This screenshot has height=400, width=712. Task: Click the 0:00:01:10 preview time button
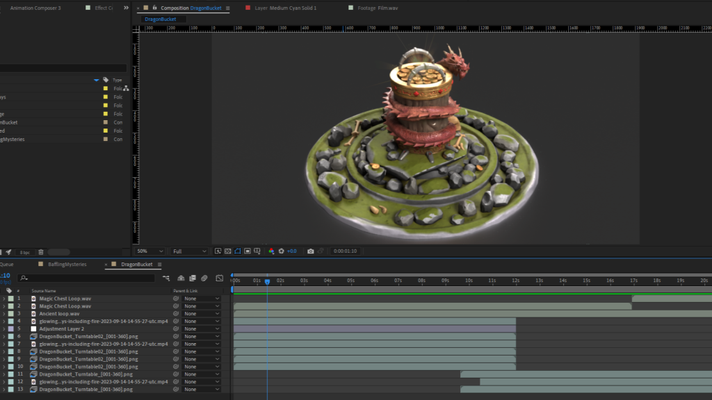click(343, 251)
